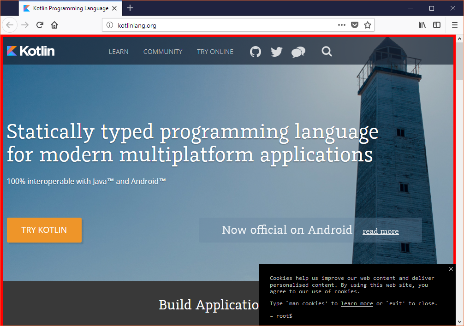This screenshot has width=464, height=326.
Task: Minimize the Firefox window
Action: point(410,8)
